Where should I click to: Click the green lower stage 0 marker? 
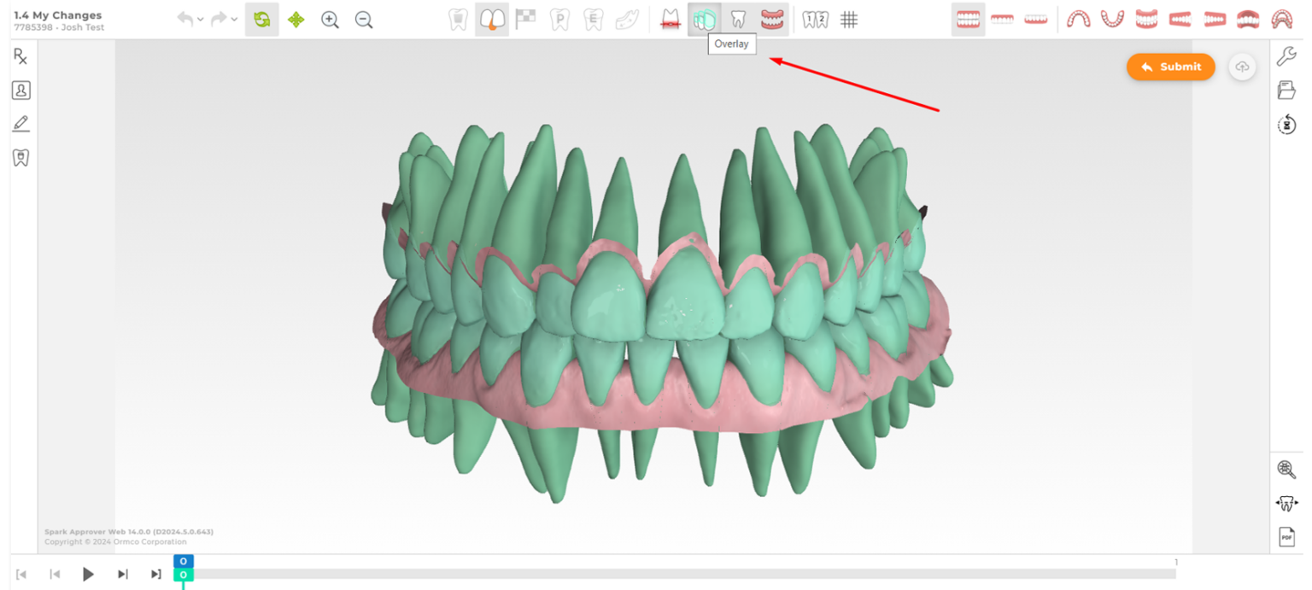(184, 575)
